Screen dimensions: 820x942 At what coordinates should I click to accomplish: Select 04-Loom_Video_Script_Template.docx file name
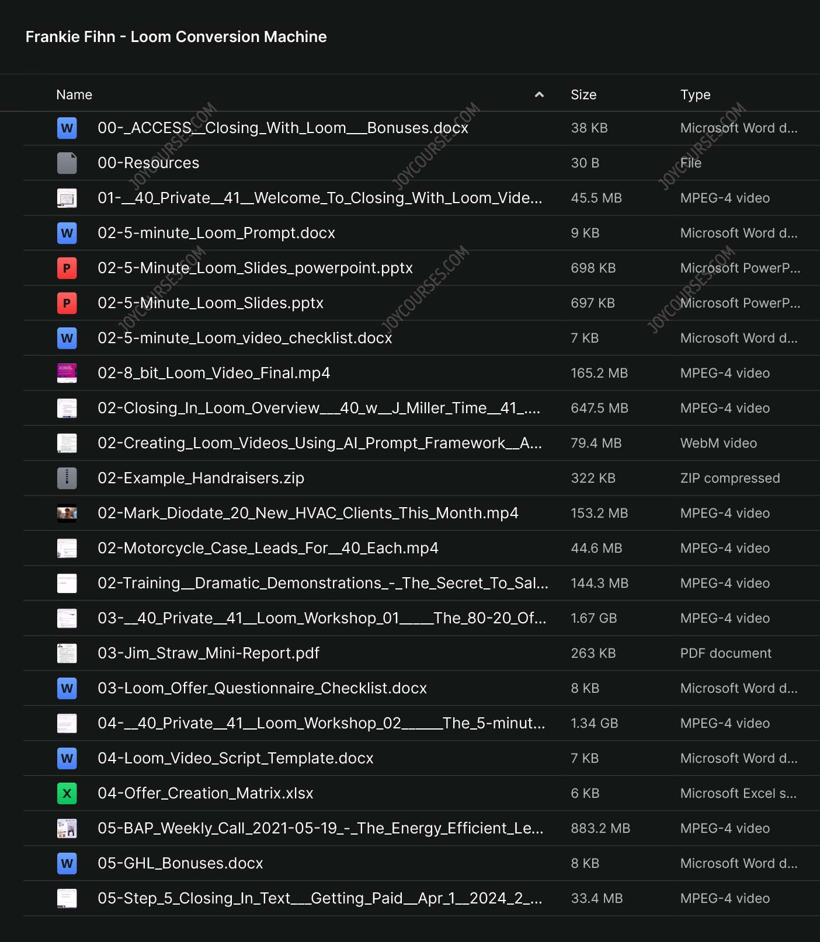[235, 758]
